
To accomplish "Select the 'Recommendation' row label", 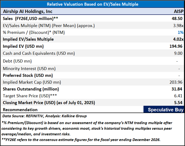I will pos(20,110).
